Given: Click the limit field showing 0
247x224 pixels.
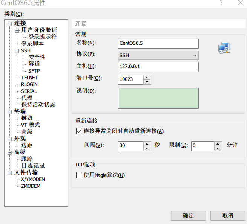Looking at the screenshot, I should point(203,146).
